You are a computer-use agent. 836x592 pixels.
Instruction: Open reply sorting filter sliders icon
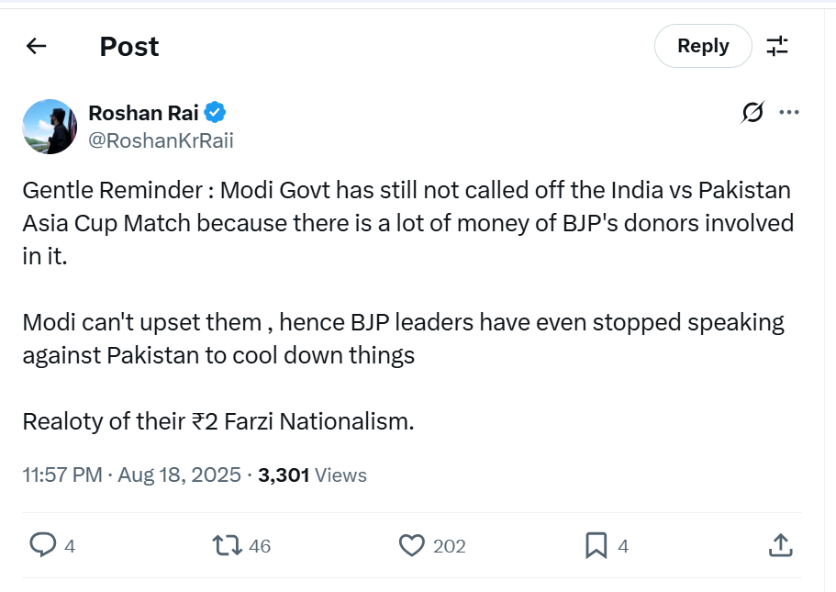[777, 46]
